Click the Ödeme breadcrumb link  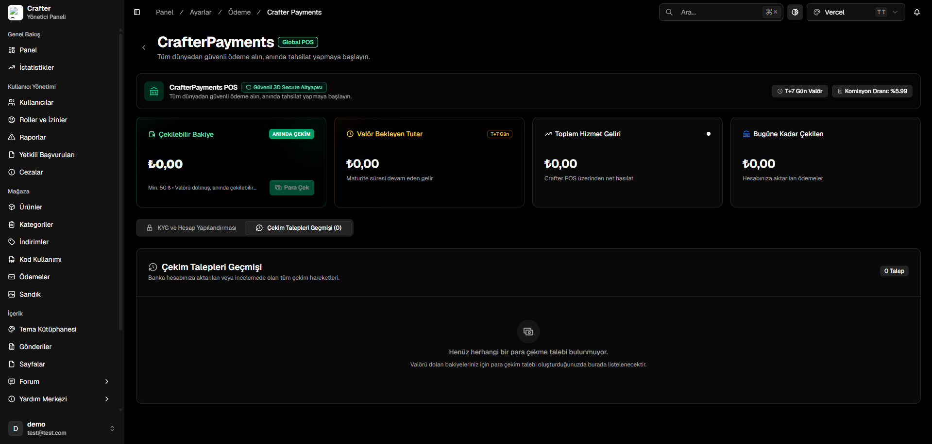coord(239,12)
